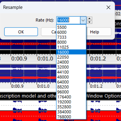
Task: Choose the highlighted 16000 list entry
Action: (71, 52)
